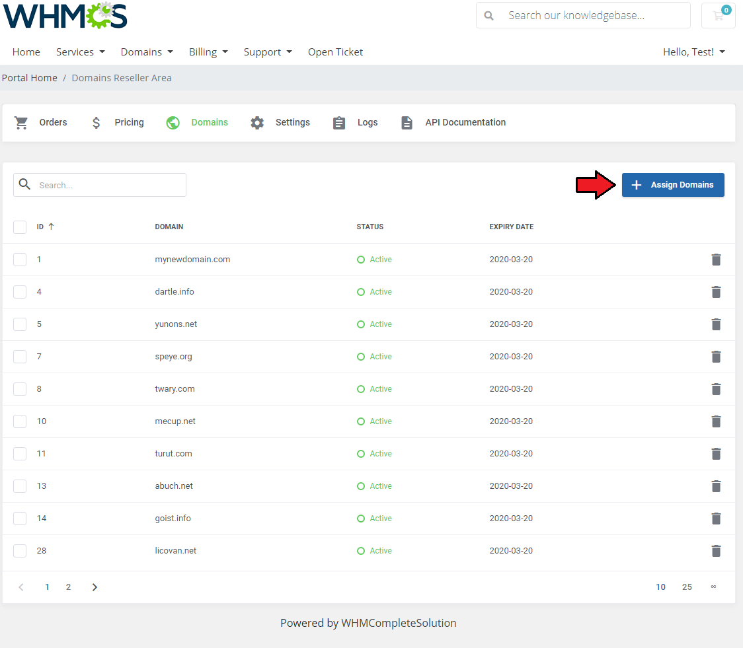The height and width of the screenshot is (648, 743).
Task: Sort by the STATUS column header
Action: pyautogui.click(x=370, y=227)
